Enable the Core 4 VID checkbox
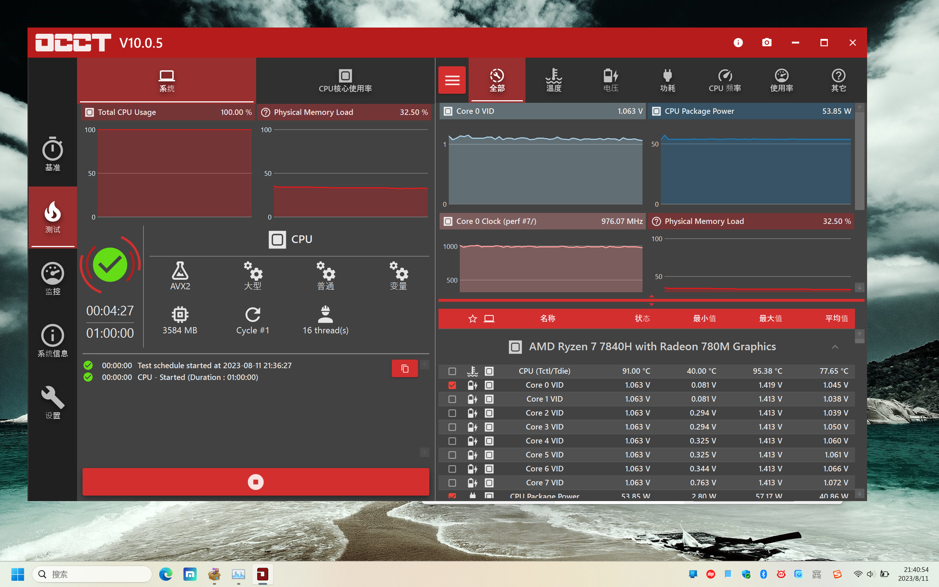The height and width of the screenshot is (587, 939). pyautogui.click(x=452, y=441)
